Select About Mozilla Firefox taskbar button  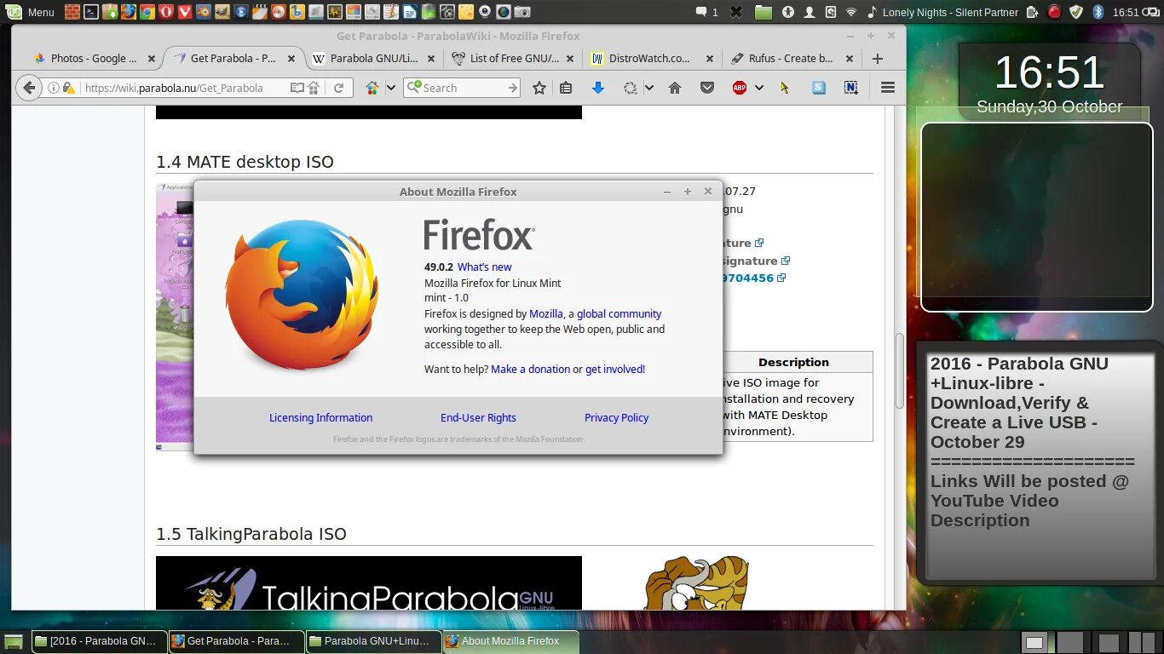[x=511, y=641]
